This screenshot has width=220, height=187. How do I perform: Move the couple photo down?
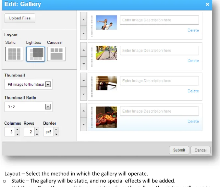[84, 33]
